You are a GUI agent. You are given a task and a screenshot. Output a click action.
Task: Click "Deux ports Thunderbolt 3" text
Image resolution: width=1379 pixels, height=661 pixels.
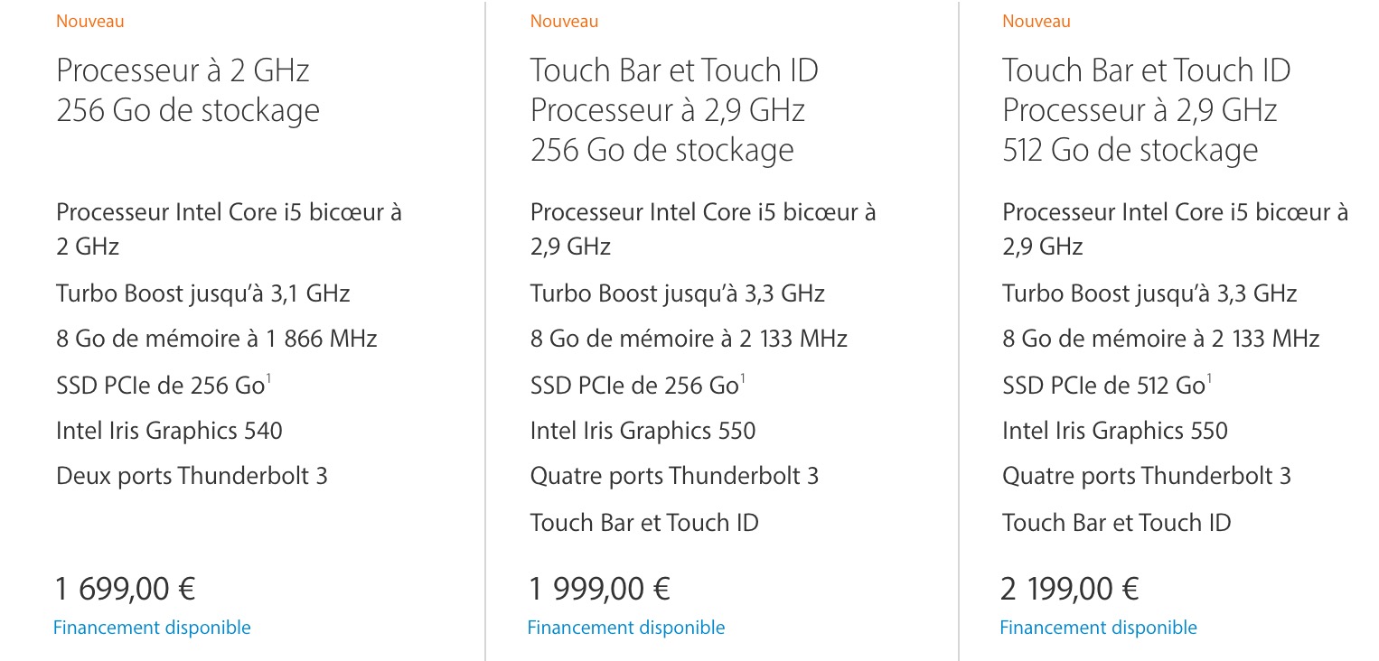click(x=192, y=476)
